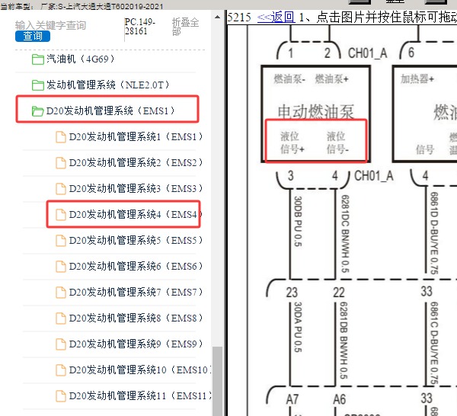Open the 返回 back link

coord(276,18)
